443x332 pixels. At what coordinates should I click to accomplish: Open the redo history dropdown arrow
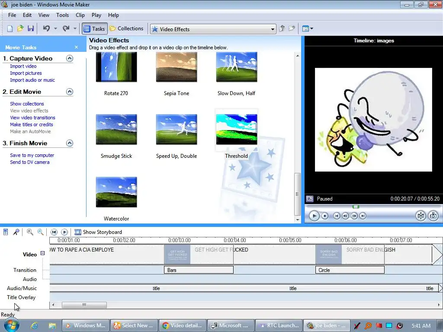pyautogui.click(x=75, y=29)
